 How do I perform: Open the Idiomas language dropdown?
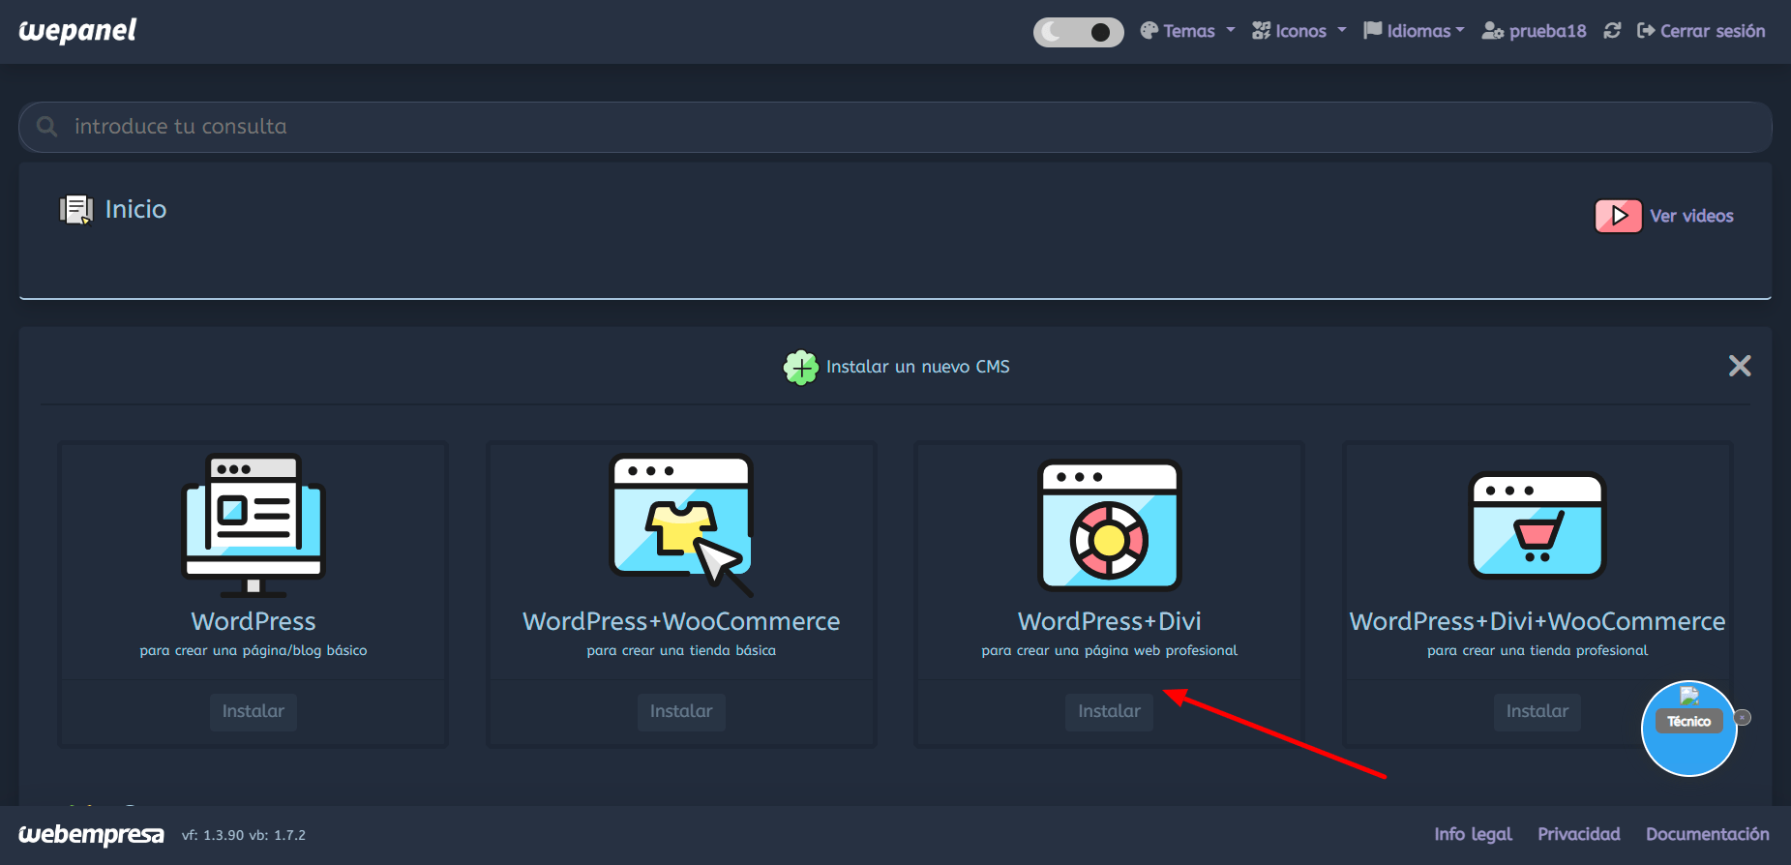1414,31
